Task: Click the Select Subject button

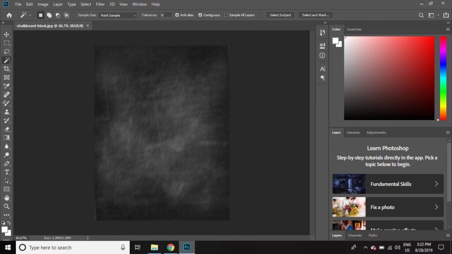Action: point(280,15)
